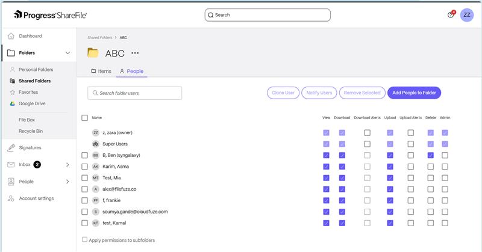Screen dimensions: 482x252
Task: Disable Download permission for f, frankie
Action: [x=342, y=200]
